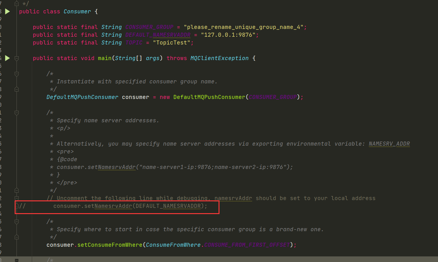Image resolution: width=438 pixels, height=262 pixels.
Task: Click the <pre> opening tag in comment
Action: (65, 152)
